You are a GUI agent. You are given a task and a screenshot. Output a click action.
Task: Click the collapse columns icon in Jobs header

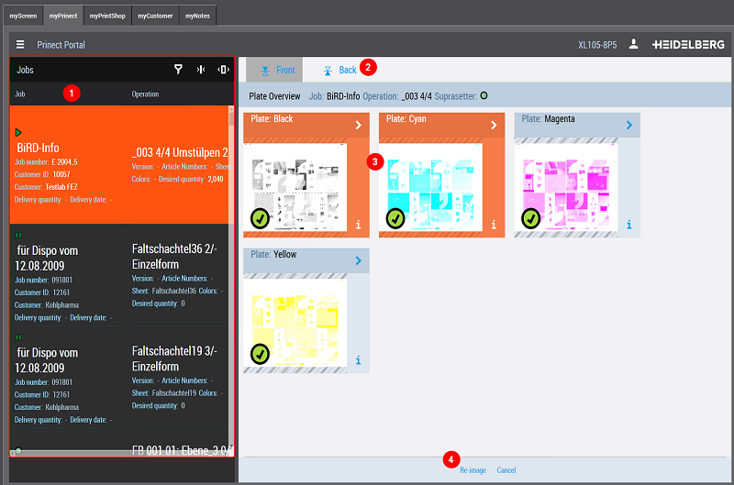(201, 70)
